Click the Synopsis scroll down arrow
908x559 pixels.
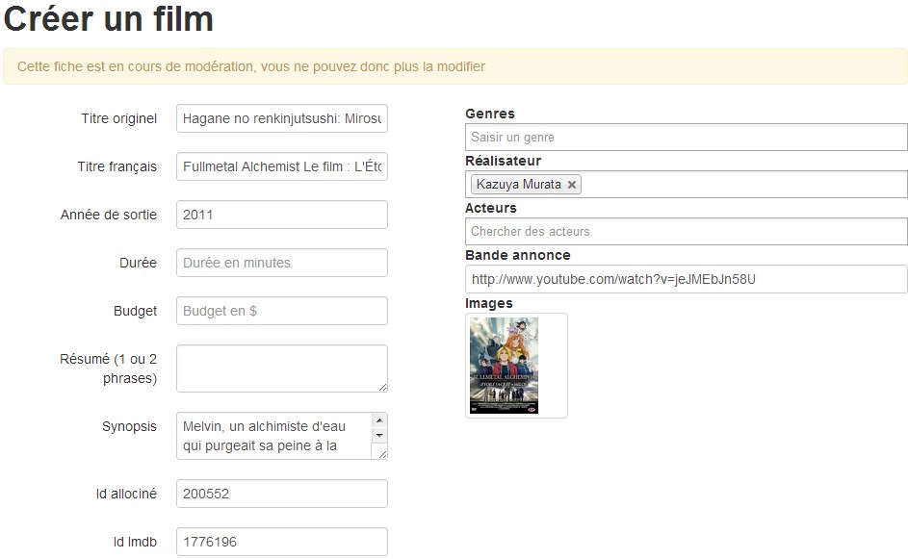pyautogui.click(x=379, y=435)
